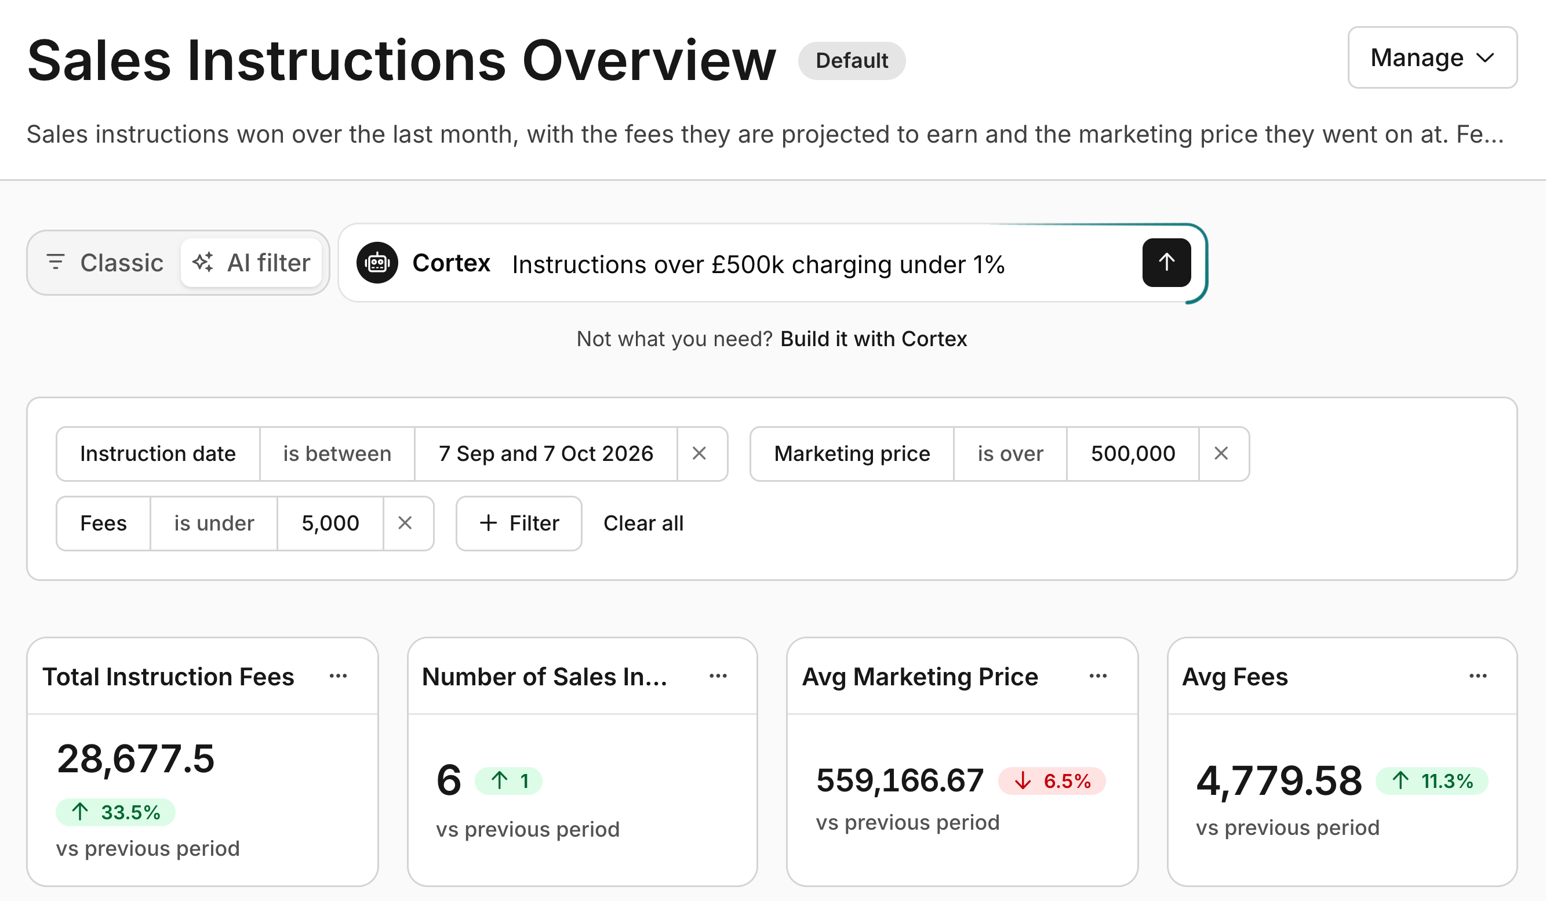Click the 28,677.5 total fees value

coord(136,758)
